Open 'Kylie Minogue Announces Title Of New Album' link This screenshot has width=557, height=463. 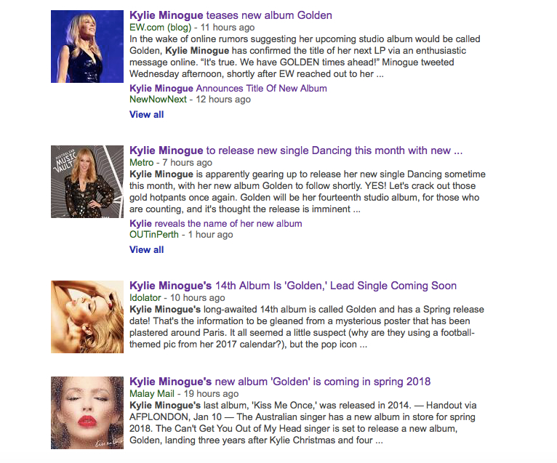point(228,89)
